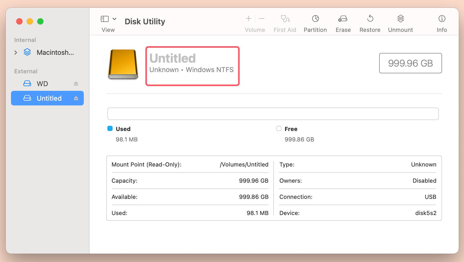Collapse the Internal section header
The width and height of the screenshot is (464, 262).
[x=25, y=40]
